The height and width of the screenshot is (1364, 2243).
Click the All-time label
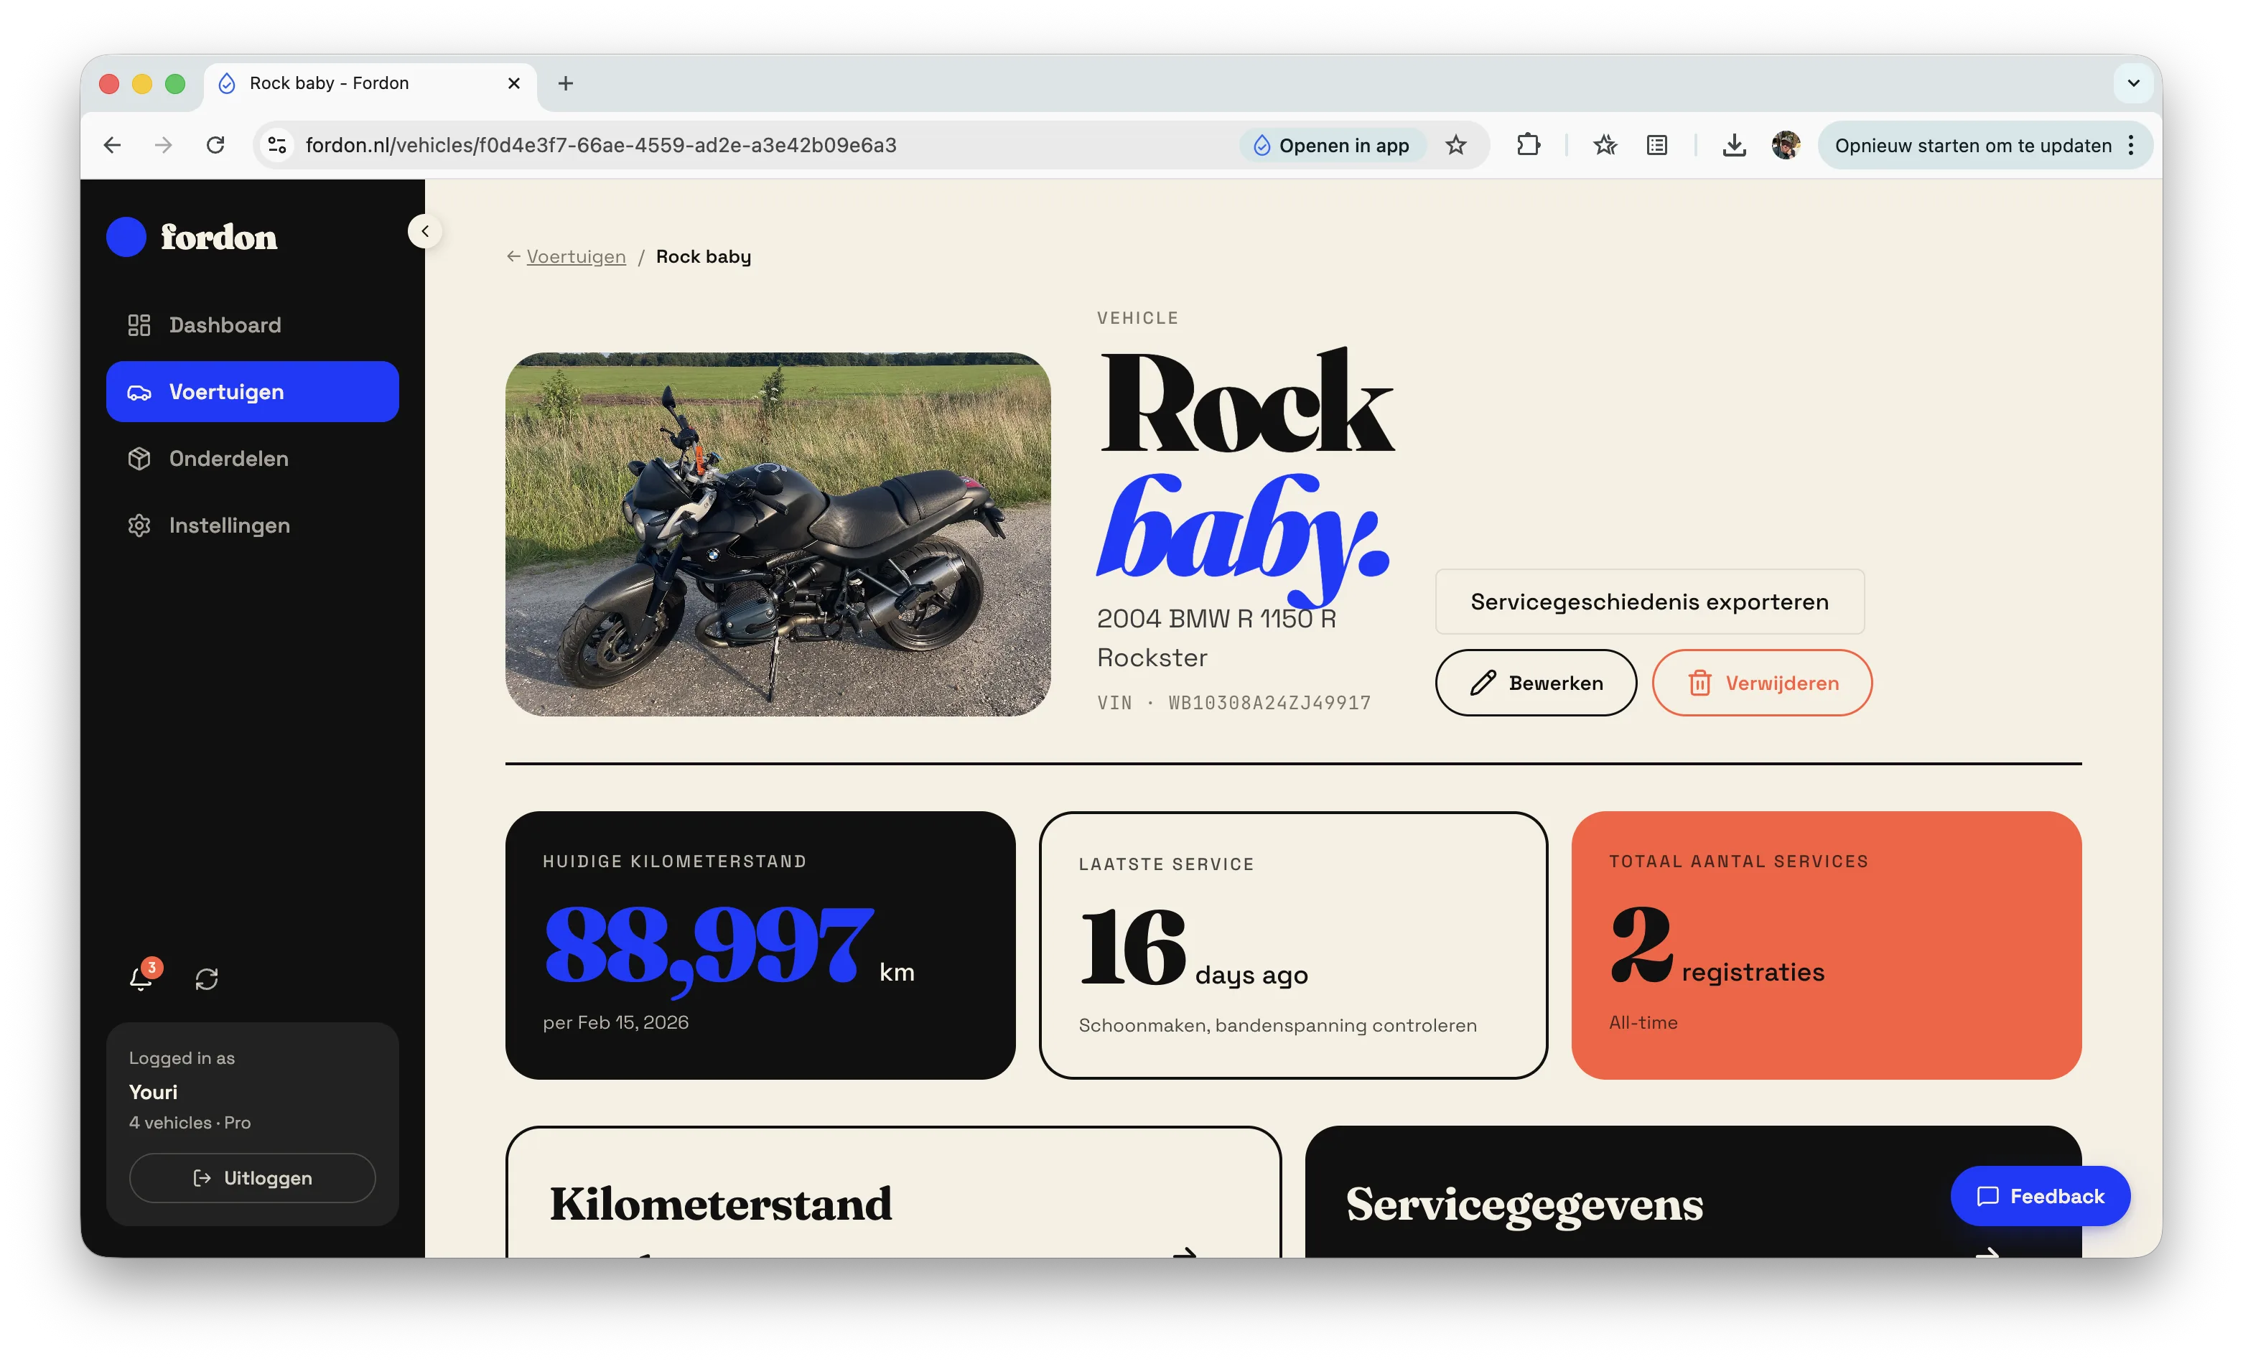point(1643,1023)
